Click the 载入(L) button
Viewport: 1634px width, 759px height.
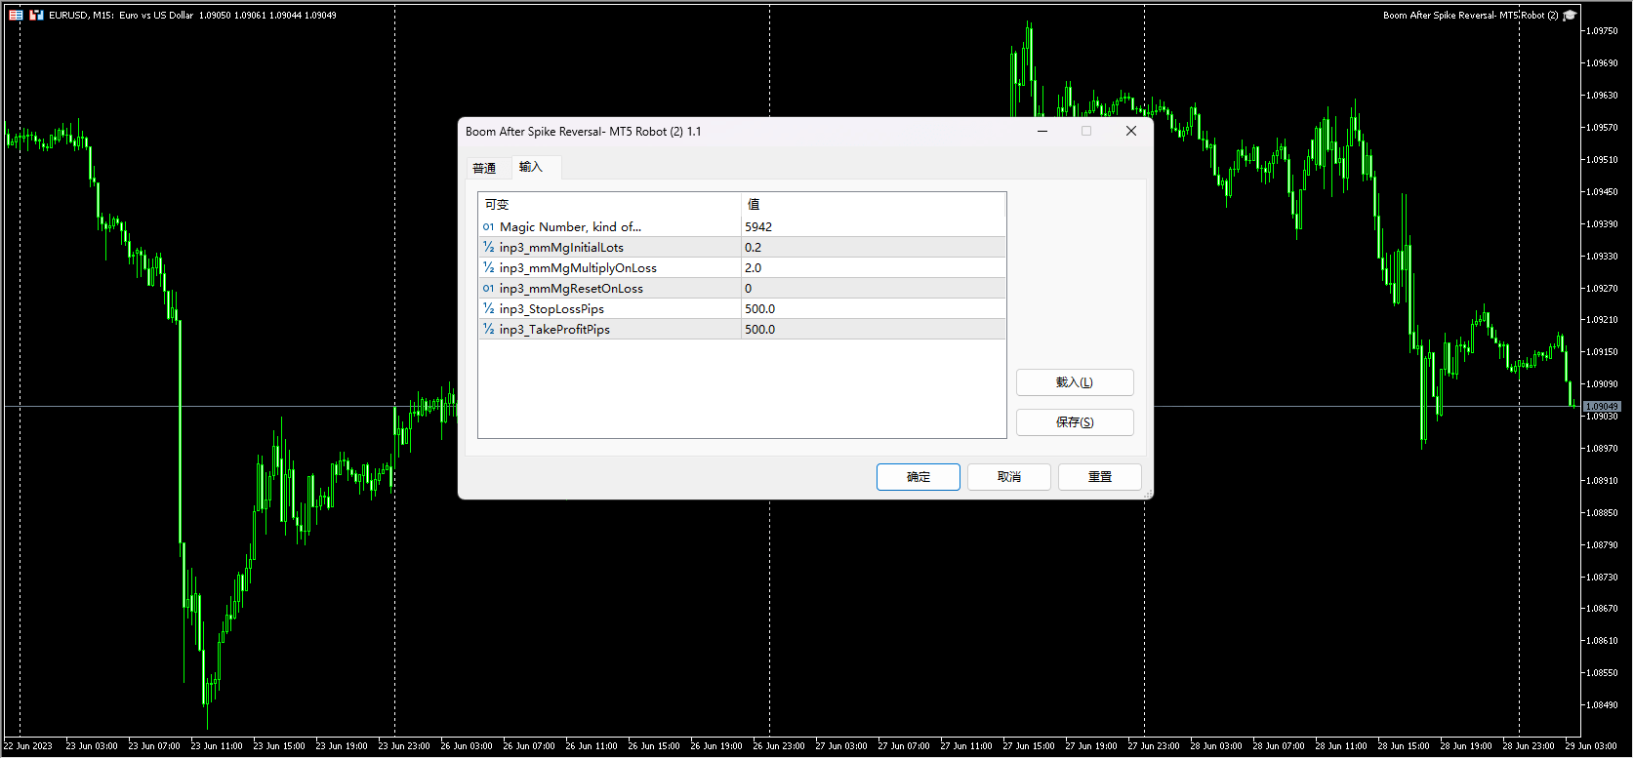1074,382
